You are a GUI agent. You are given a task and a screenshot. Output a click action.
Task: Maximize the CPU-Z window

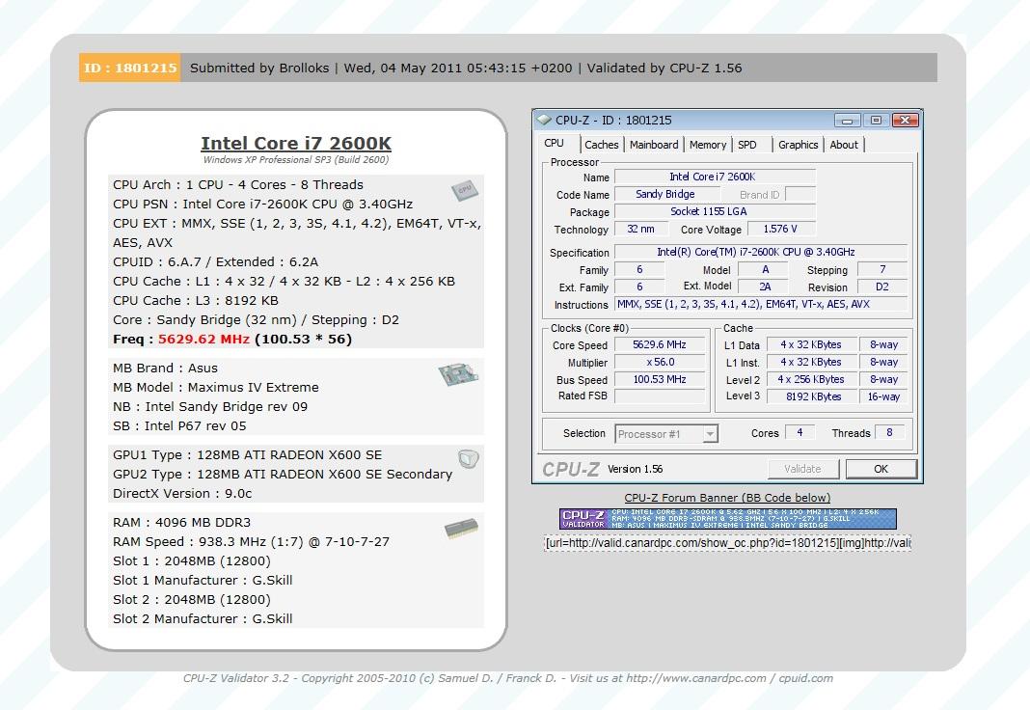click(876, 121)
